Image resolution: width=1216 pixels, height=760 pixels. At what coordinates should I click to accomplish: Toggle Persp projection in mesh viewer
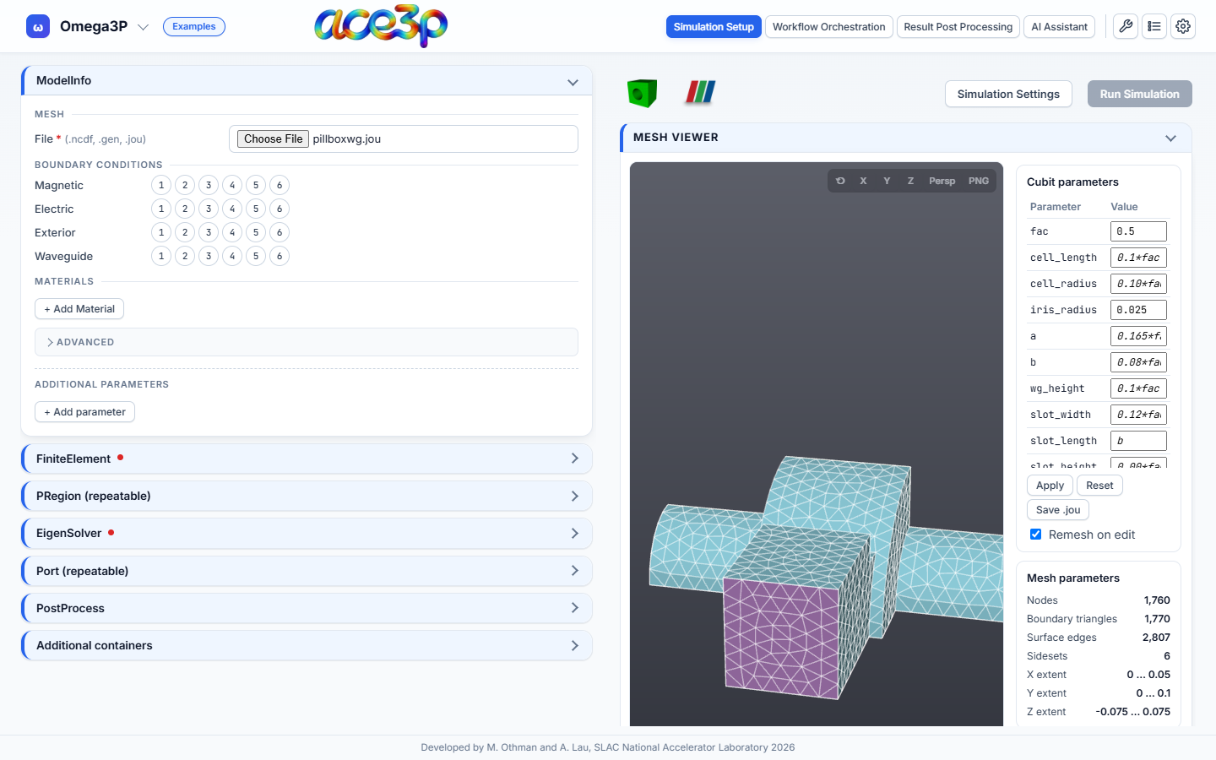[x=942, y=181]
